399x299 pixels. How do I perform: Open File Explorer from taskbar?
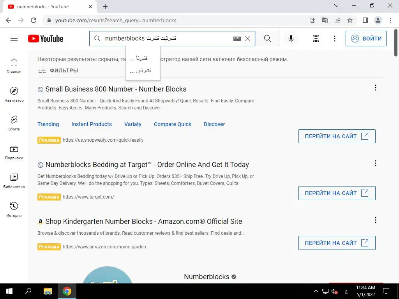(48, 291)
